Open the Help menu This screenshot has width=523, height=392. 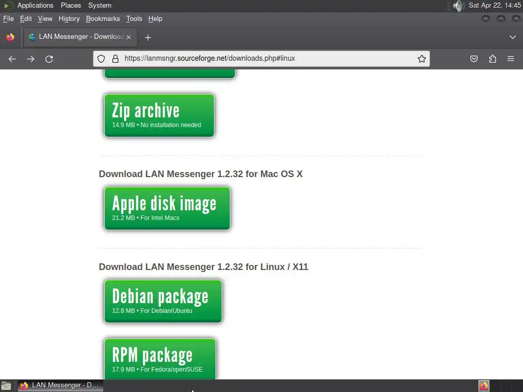click(x=155, y=19)
